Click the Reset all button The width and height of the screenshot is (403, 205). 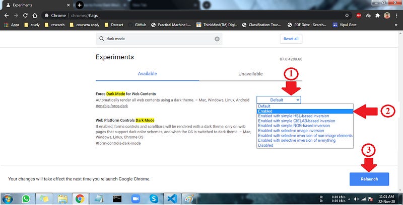(x=291, y=39)
